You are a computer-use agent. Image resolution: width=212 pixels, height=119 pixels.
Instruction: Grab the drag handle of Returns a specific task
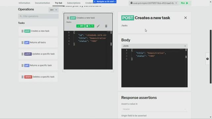pos(23,65)
